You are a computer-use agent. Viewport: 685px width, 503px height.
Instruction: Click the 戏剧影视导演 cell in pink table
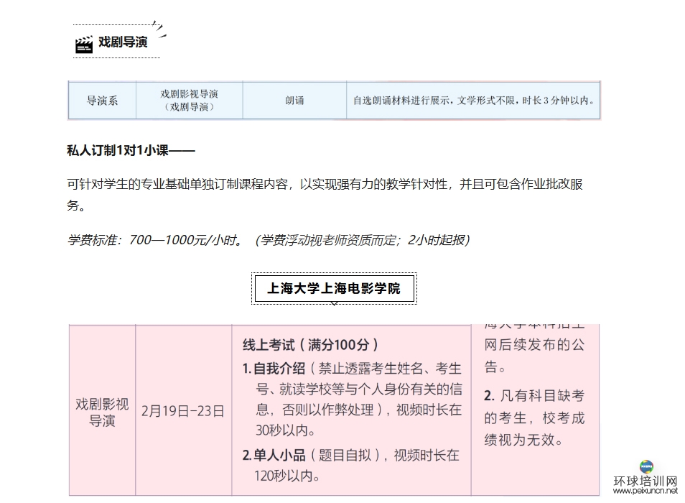102,412
